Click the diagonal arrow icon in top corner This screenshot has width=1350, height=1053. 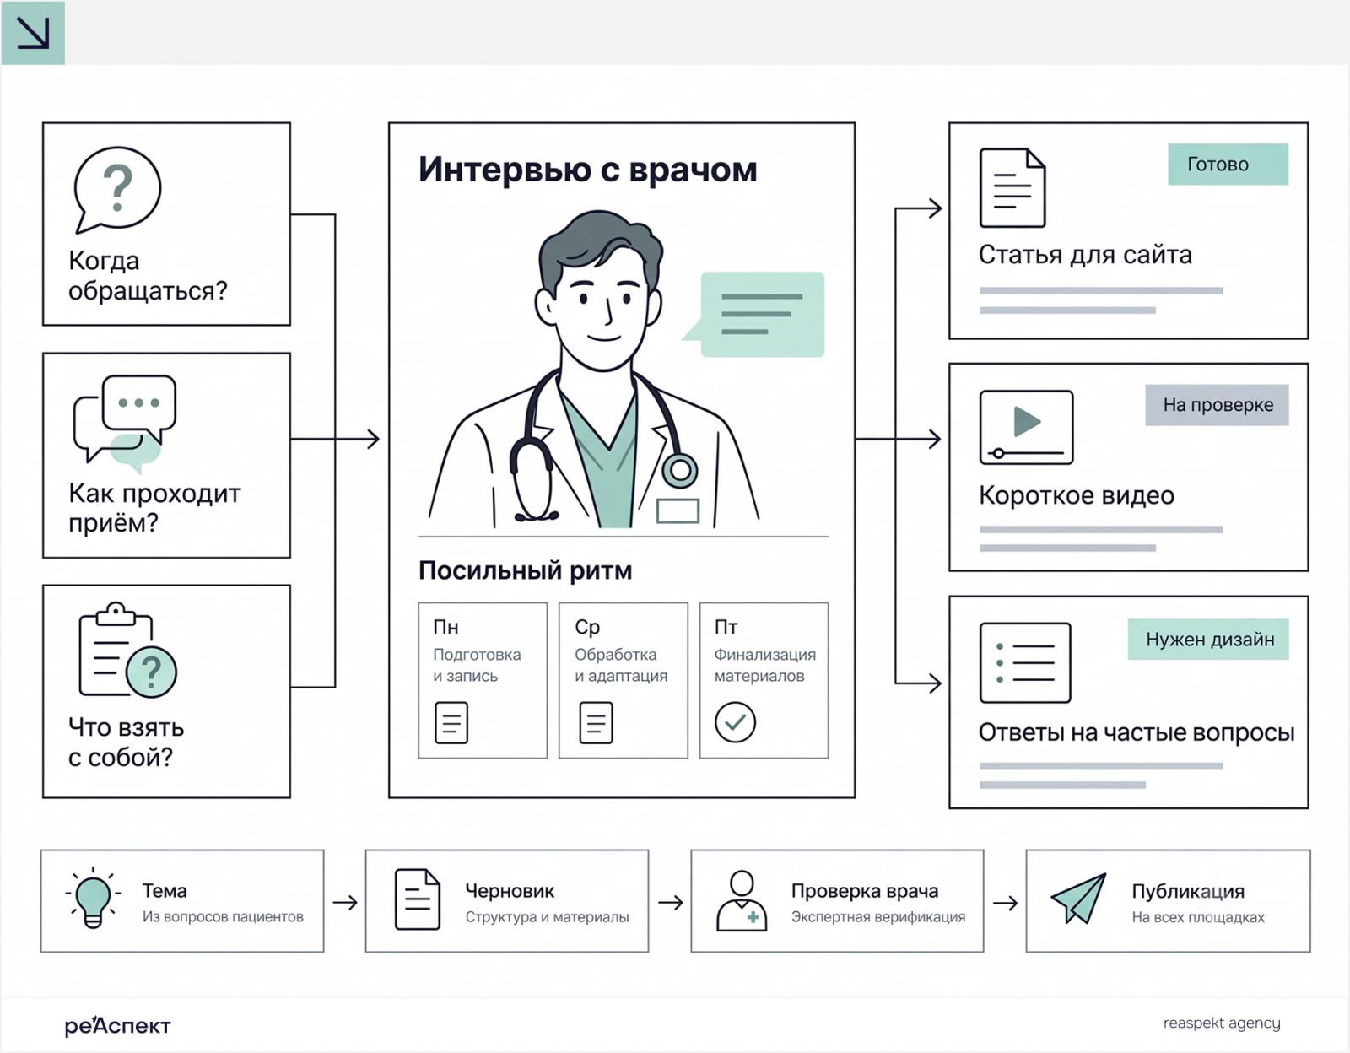tap(33, 33)
